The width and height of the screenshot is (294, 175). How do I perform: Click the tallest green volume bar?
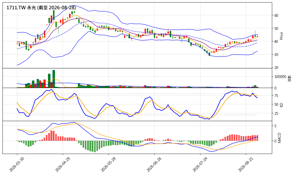pyautogui.click(x=54, y=79)
